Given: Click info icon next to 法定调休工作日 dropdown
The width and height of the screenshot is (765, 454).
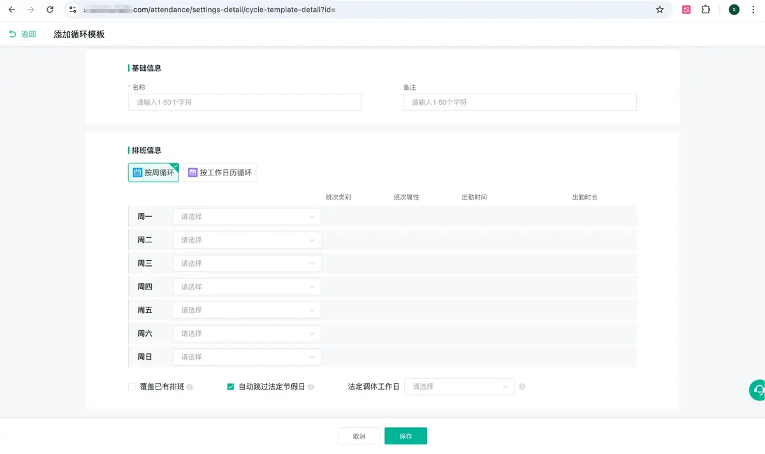Looking at the screenshot, I should pos(522,386).
